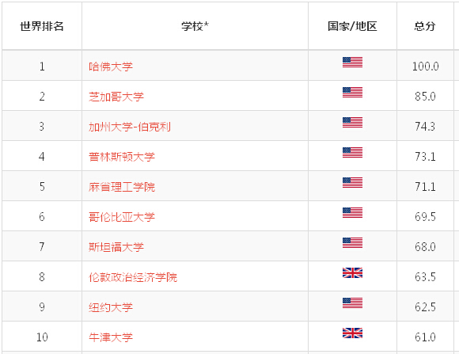The width and height of the screenshot is (459, 354).
Task: Click UK flag in 牛津大学 row
Action: coord(352,333)
